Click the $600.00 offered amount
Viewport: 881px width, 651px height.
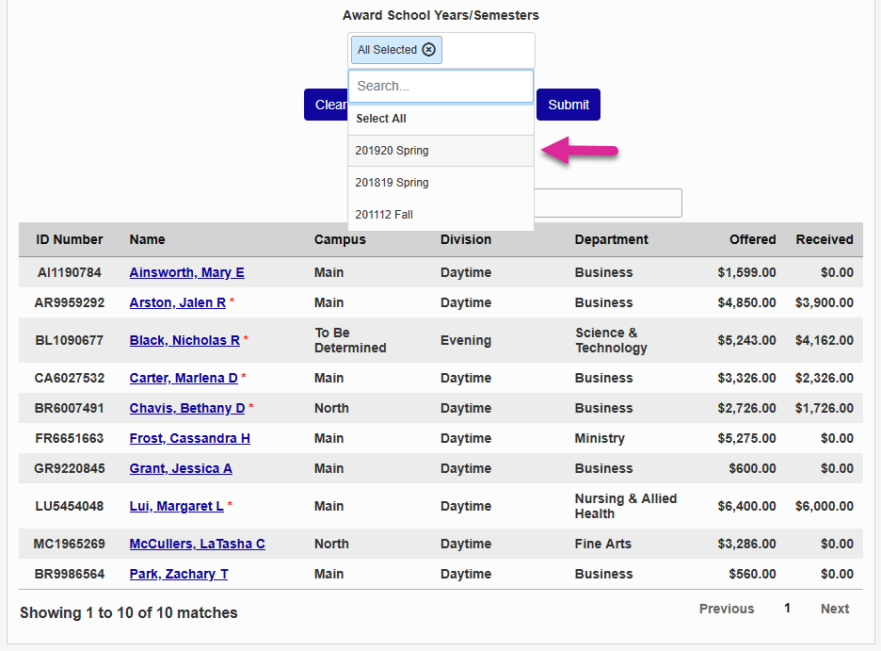752,468
